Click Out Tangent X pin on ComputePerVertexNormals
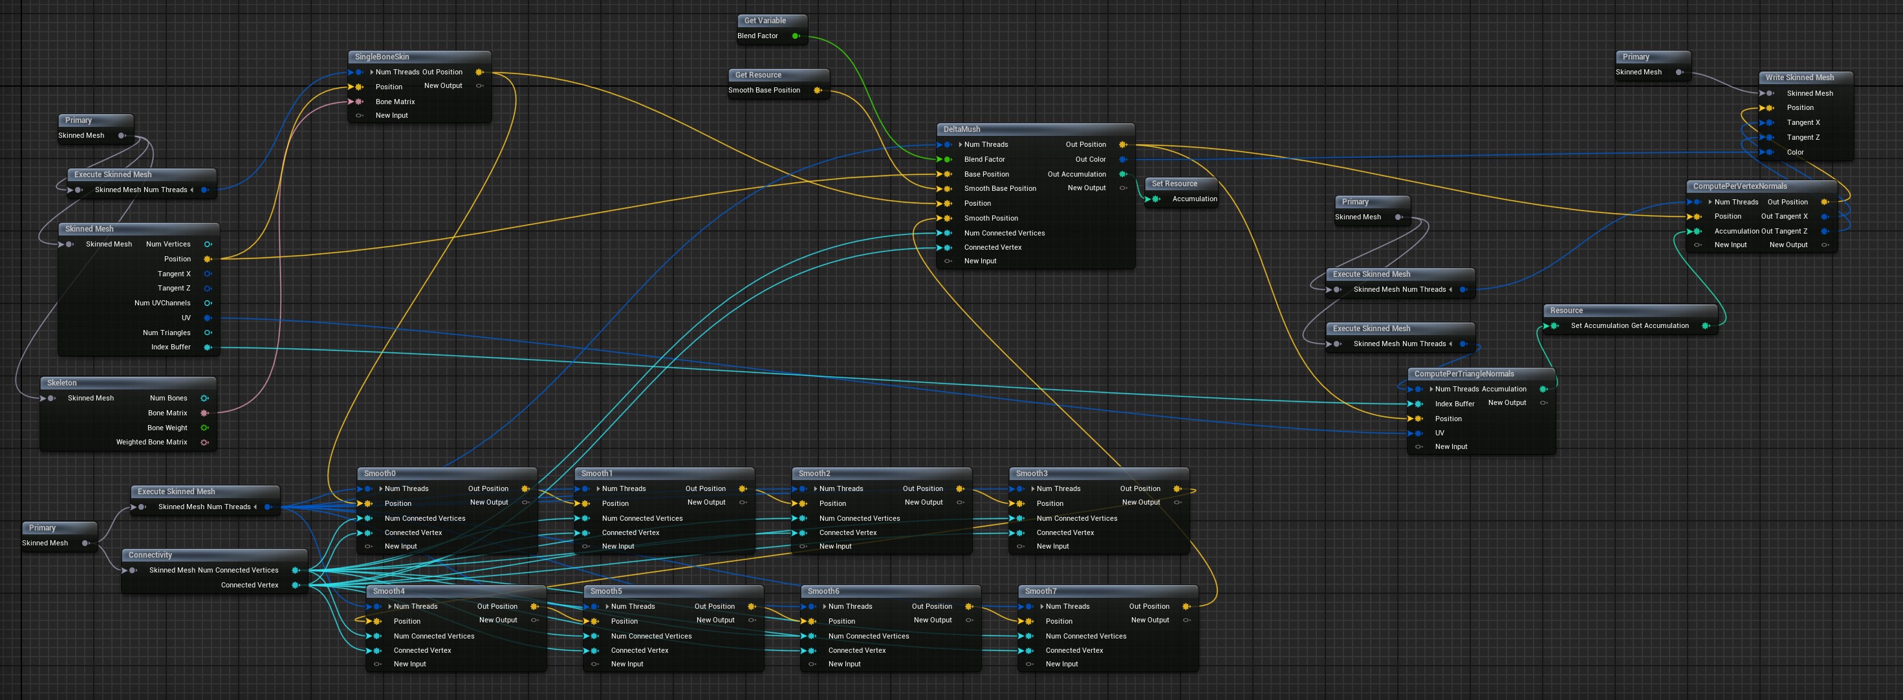 pos(1825,216)
